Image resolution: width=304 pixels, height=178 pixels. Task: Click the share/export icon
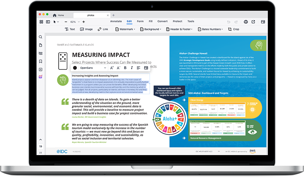click(x=253, y=22)
